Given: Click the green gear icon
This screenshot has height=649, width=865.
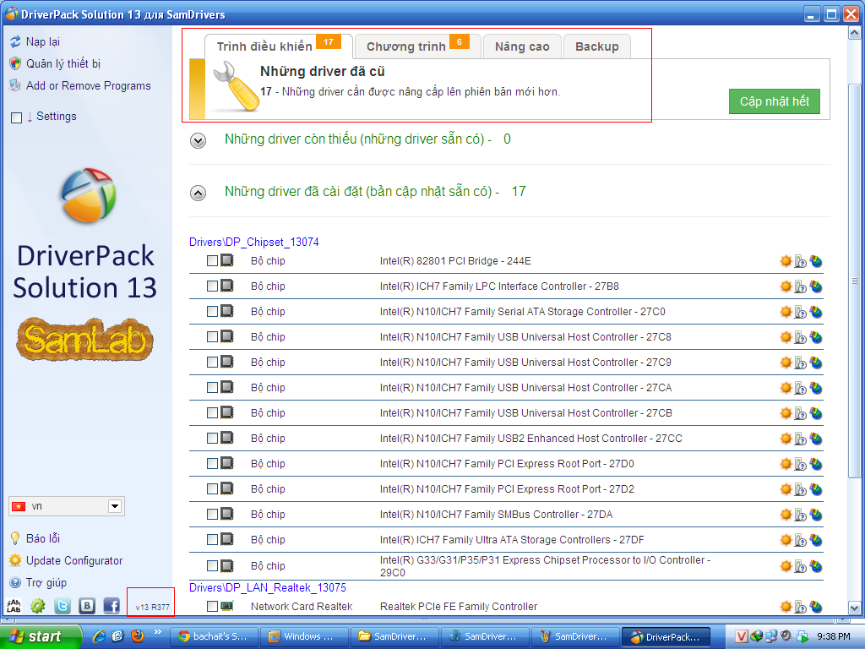Looking at the screenshot, I should [x=37, y=606].
